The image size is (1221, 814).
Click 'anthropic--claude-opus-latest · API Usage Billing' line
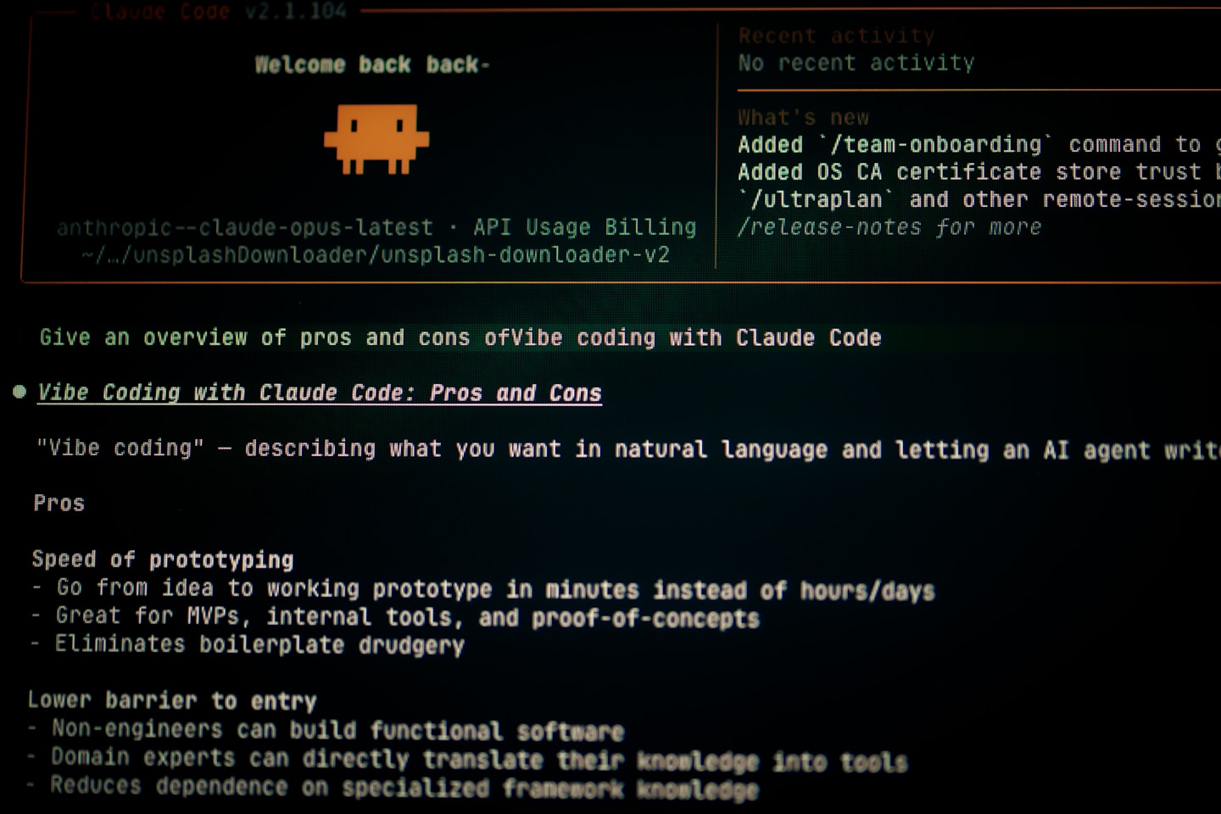376,227
